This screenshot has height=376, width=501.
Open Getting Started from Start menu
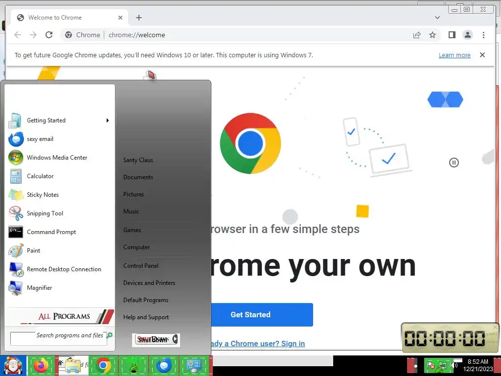click(x=59, y=120)
